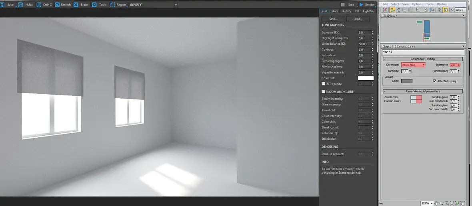This screenshot has height=206, width=472.
Task: Open the Select menu in the material editor
Action: 395,4
